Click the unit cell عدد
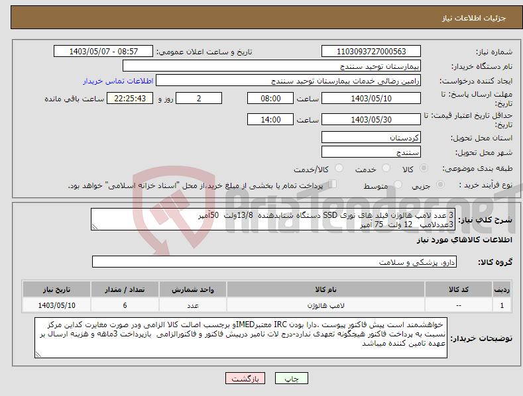This screenshot has width=523, height=396. (x=193, y=305)
